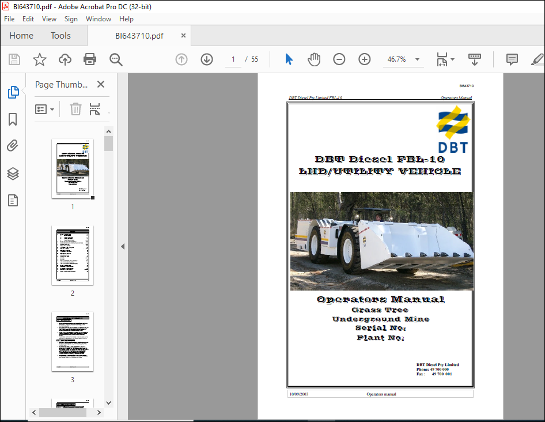Viewport: 545px width, 422px height.
Task: Open the View menu
Action: pos(49,19)
